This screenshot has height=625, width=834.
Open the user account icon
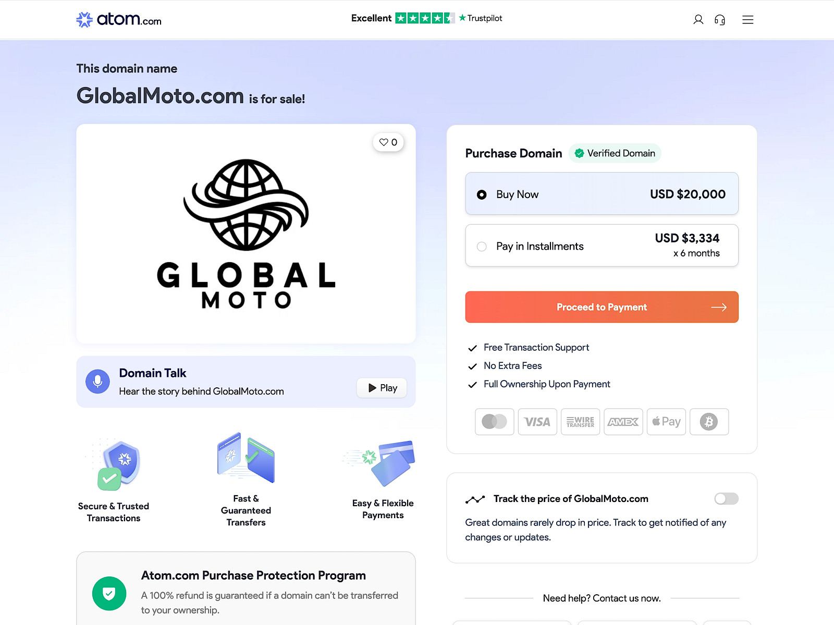coord(698,19)
